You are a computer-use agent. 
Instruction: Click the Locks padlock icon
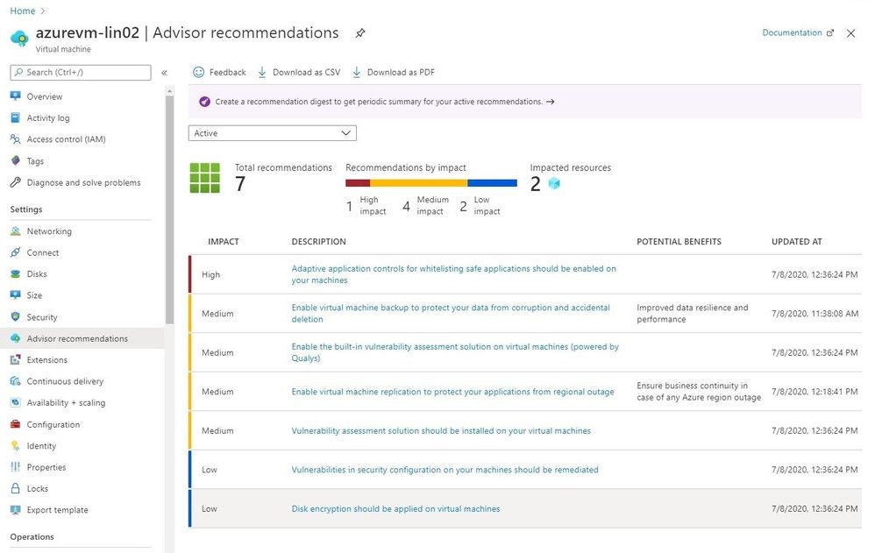(x=16, y=488)
